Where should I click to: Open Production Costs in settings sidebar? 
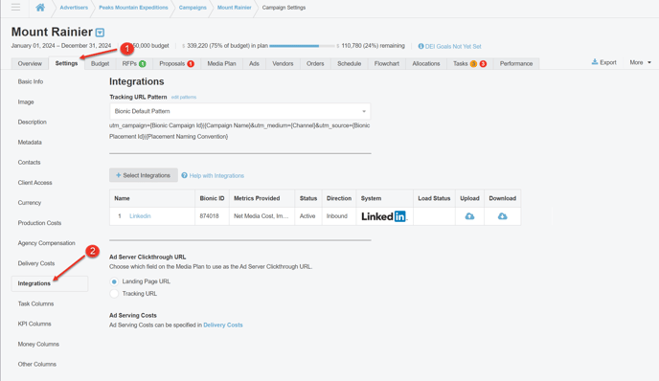coord(39,223)
